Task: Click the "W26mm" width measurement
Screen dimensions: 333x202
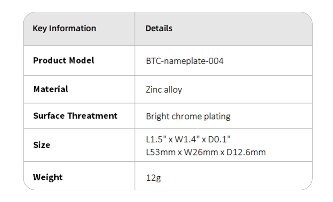Action: point(201,152)
